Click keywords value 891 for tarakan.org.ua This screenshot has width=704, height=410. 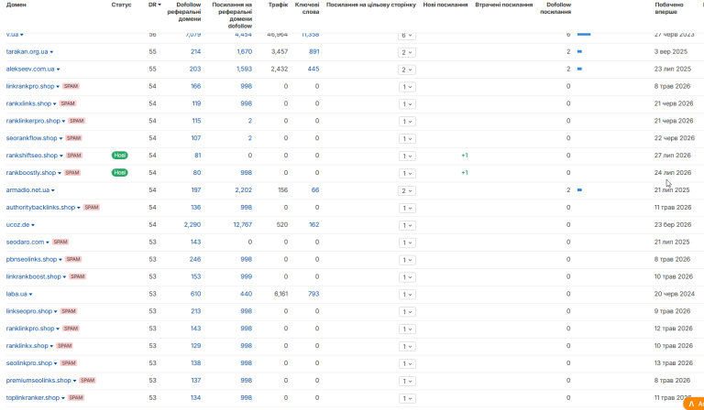point(314,51)
